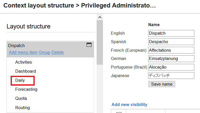Image resolution: width=200 pixels, height=113 pixels.
Task: Click the scroll up arrow
Action: click(x=100, y=17)
